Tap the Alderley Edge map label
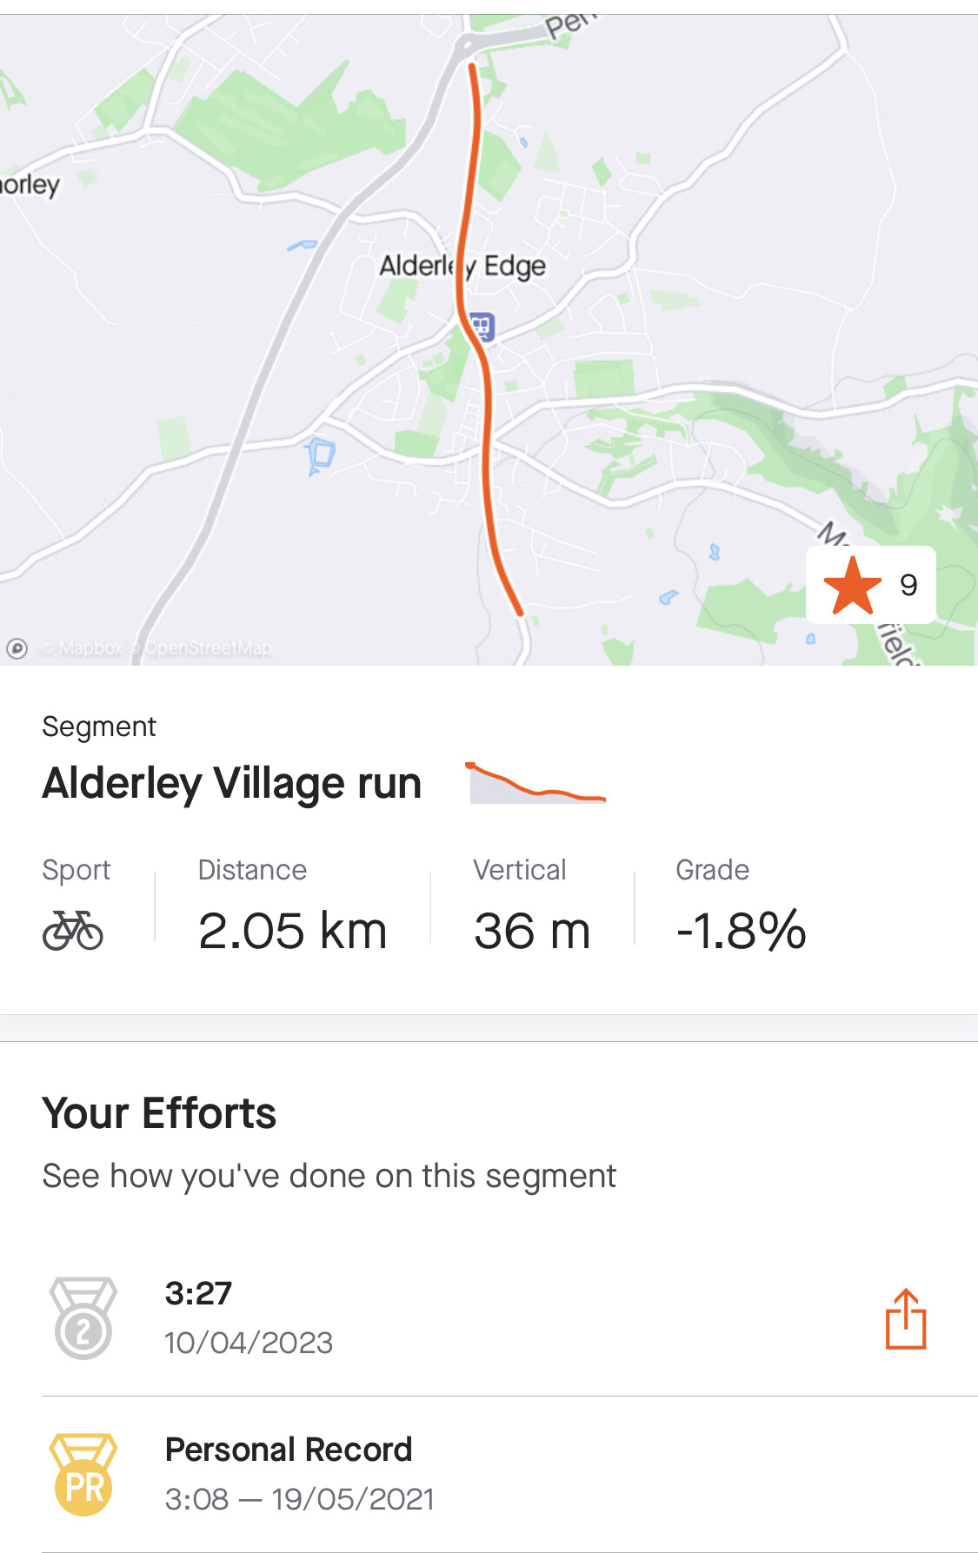978x1553 pixels. tap(463, 266)
